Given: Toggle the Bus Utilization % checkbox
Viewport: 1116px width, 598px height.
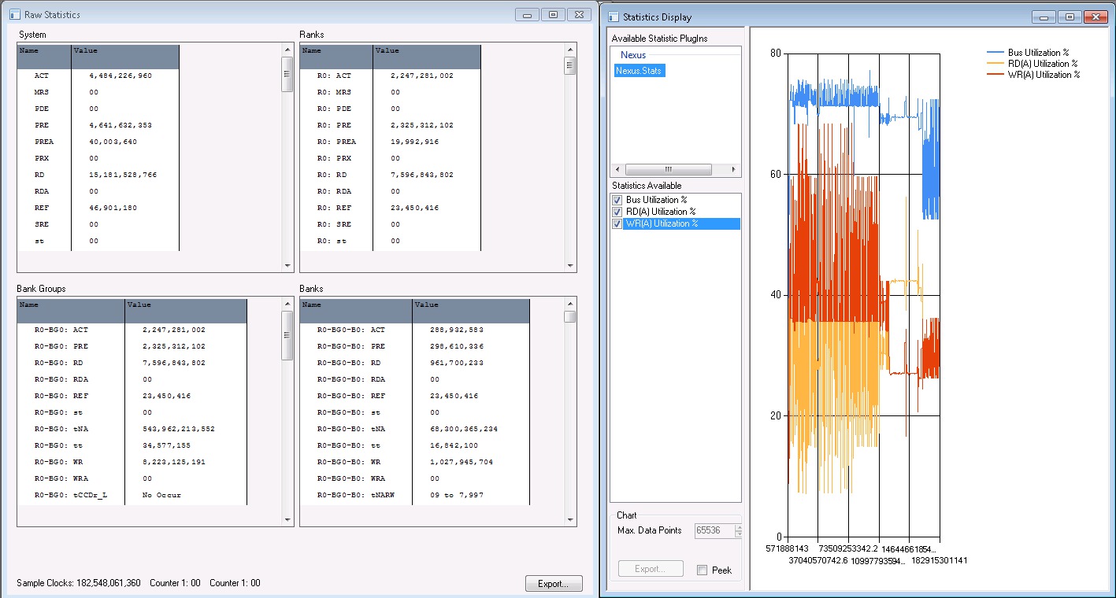Looking at the screenshot, I should (x=617, y=200).
